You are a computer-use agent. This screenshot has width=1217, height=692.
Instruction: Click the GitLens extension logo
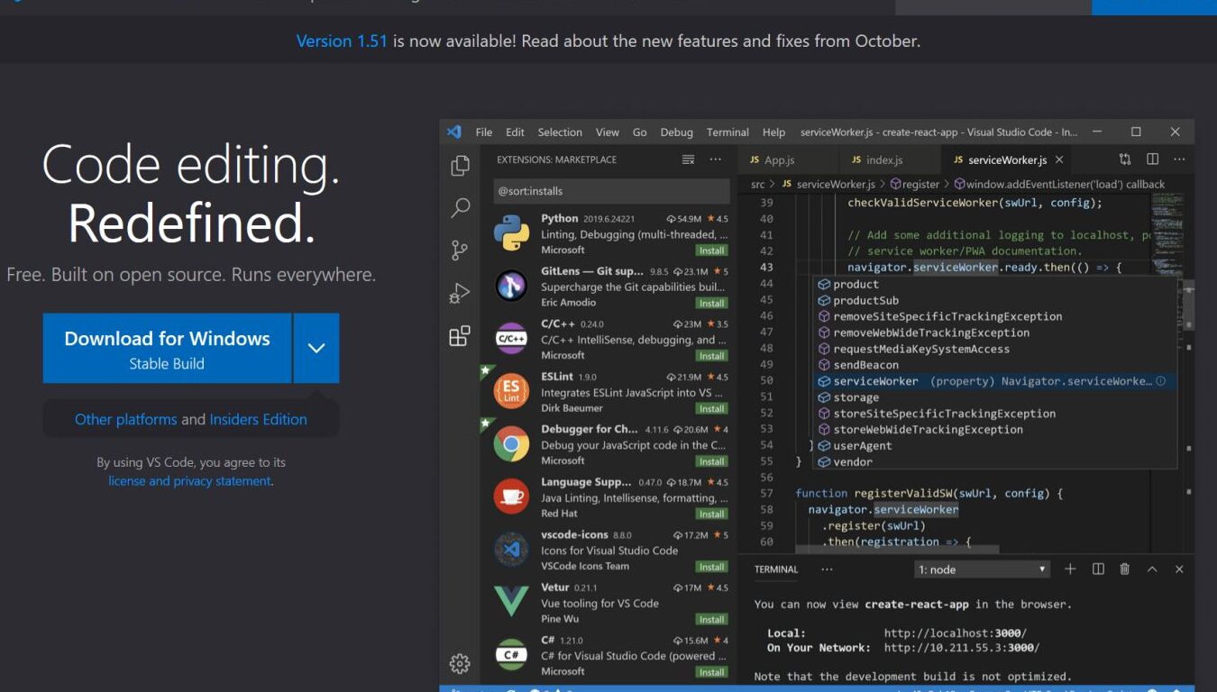tap(511, 287)
